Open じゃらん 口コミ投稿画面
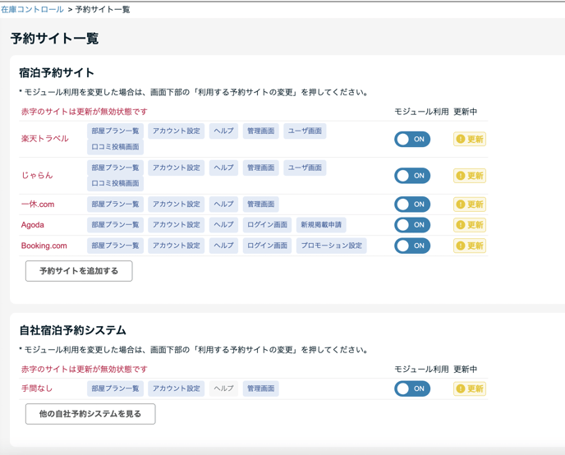Image resolution: width=565 pixels, height=455 pixels. coord(115,183)
